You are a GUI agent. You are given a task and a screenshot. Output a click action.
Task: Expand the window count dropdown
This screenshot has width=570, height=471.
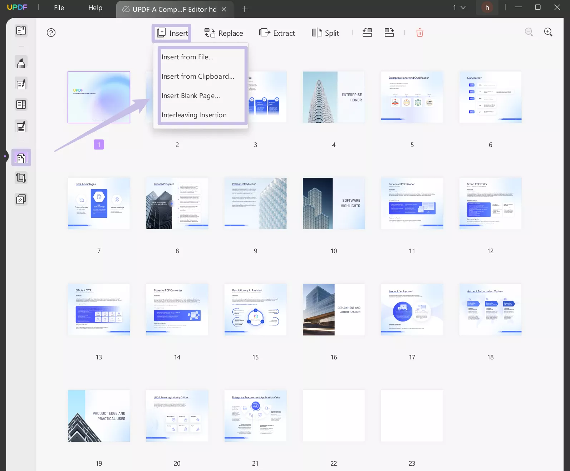[459, 8]
